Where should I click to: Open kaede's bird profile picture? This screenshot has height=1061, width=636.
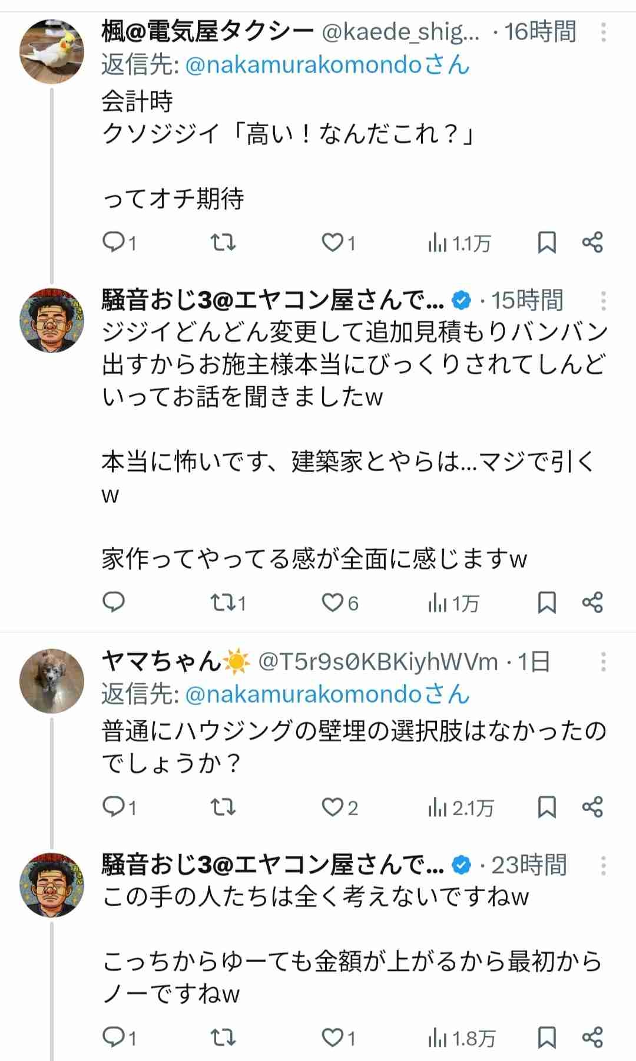(52, 51)
